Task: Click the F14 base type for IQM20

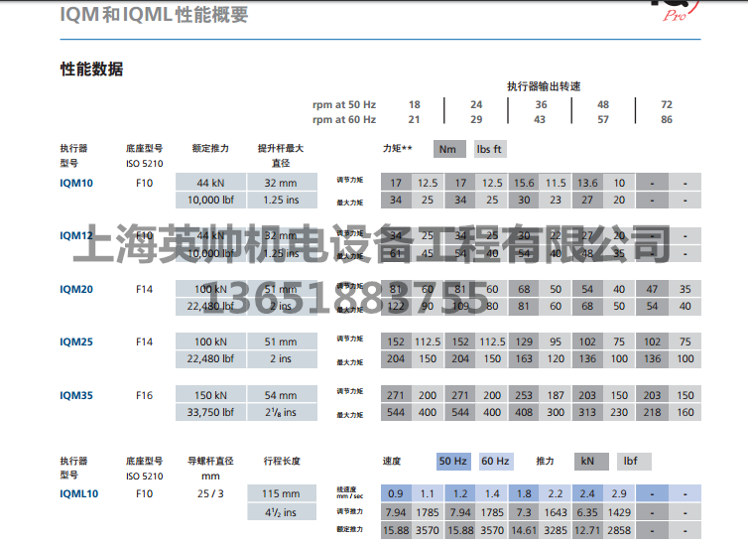Action: tap(144, 289)
